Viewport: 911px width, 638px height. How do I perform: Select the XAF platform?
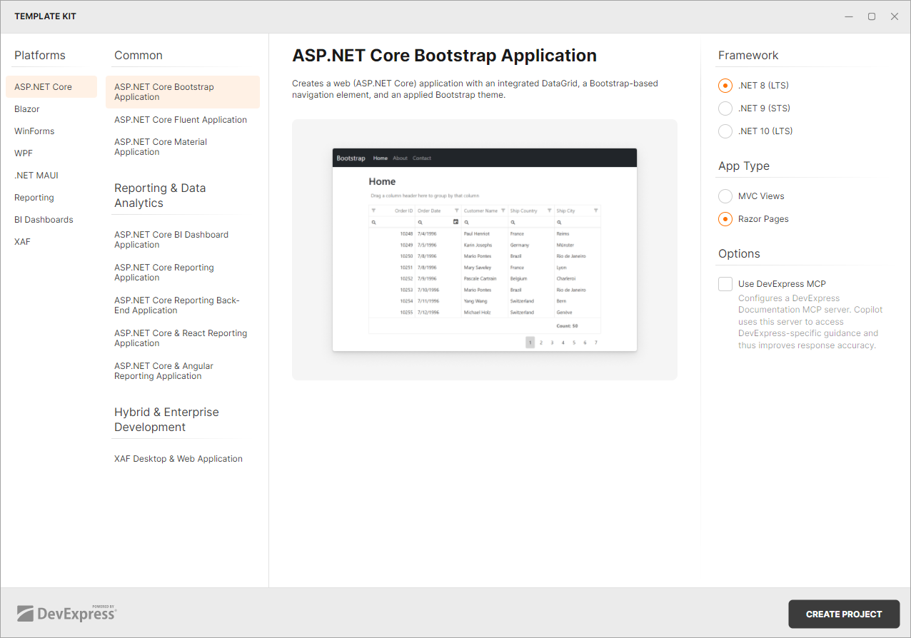tap(22, 241)
